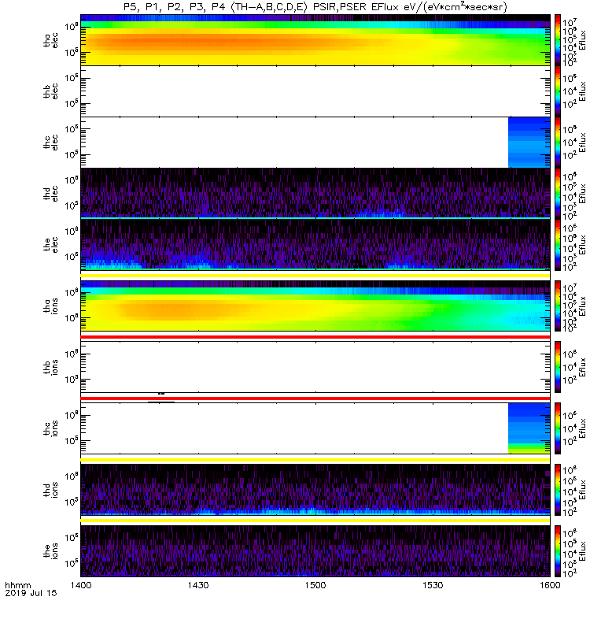590x630 pixels.
Task: Click the yellow status bar above tha ions
Action: click(x=315, y=276)
